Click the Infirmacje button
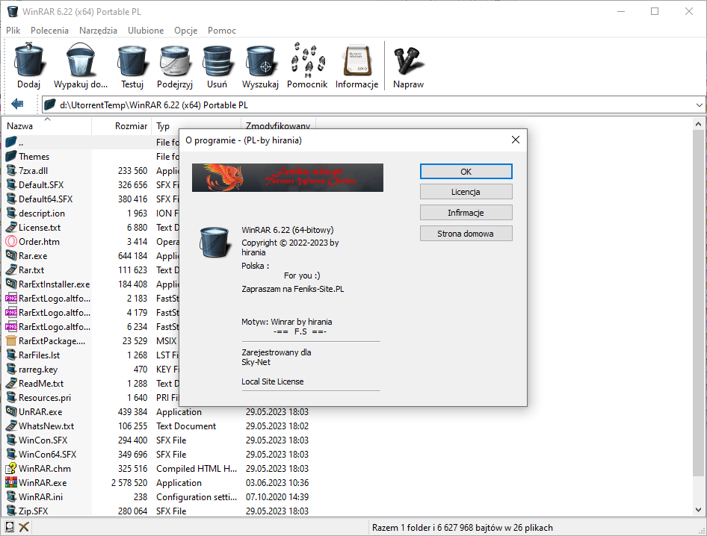The height and width of the screenshot is (536, 707). point(466,213)
